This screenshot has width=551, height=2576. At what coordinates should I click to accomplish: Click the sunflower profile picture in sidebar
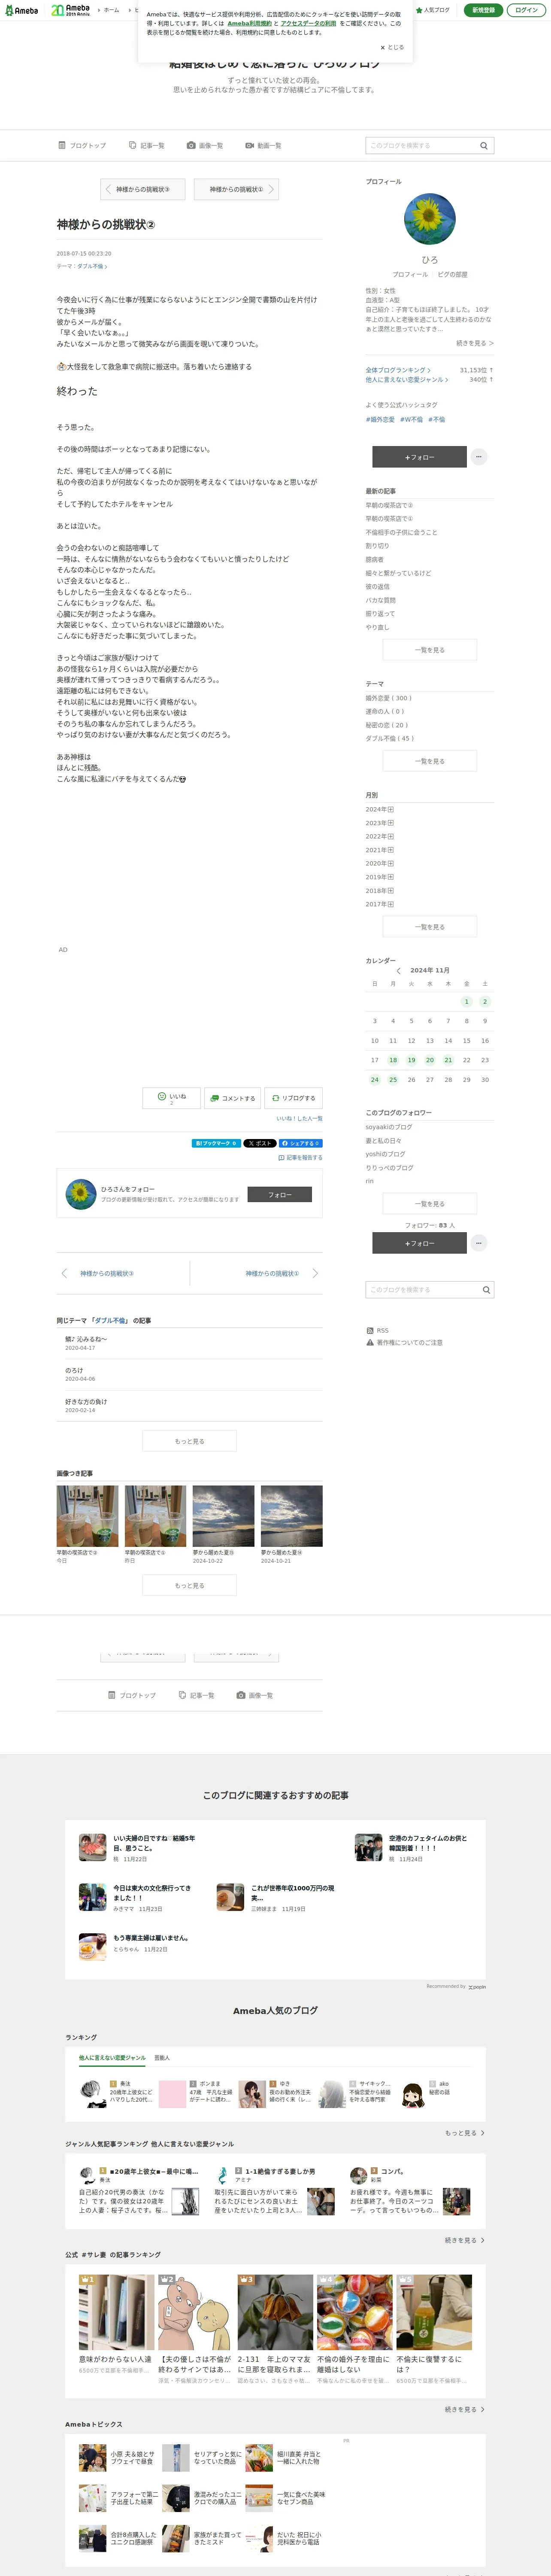coord(430,220)
